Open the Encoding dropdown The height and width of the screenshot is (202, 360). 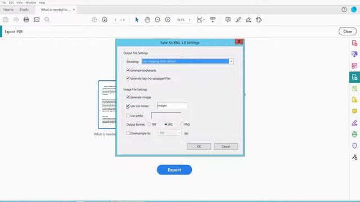231,61
